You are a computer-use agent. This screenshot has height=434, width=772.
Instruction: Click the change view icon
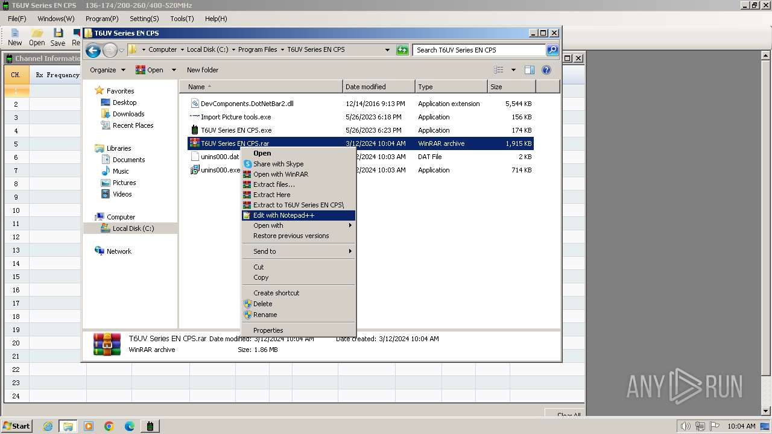pos(499,70)
